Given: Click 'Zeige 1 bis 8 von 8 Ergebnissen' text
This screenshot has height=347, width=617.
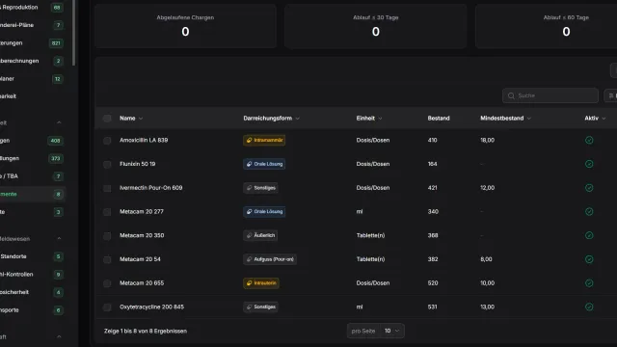Looking at the screenshot, I should [146, 331].
